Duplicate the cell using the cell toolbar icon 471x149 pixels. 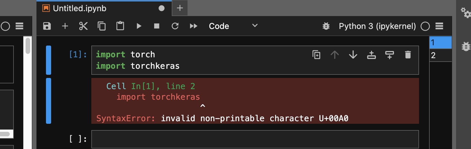[x=316, y=54]
